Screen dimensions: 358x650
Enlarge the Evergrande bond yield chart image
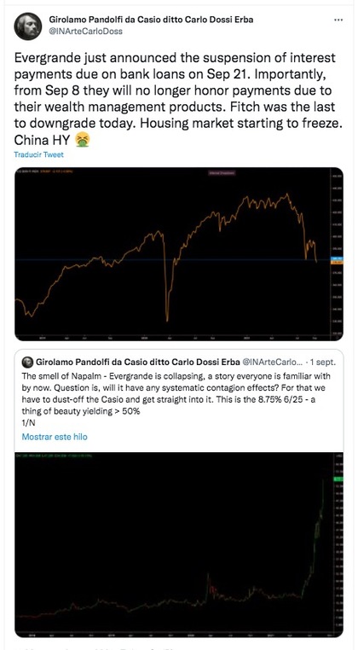179,545
